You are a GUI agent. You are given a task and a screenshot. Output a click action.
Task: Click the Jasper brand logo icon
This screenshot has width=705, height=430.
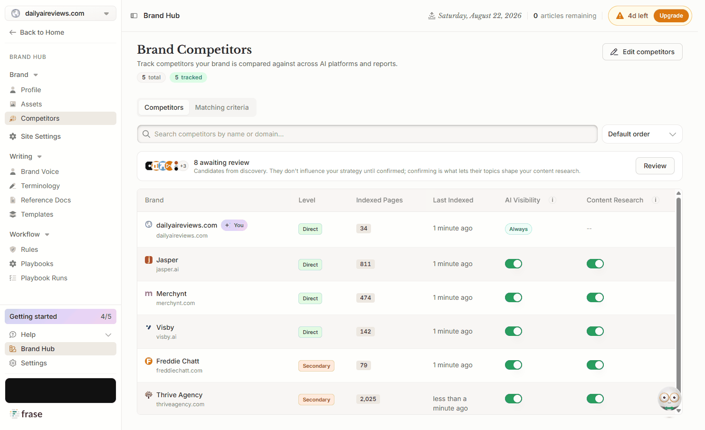click(149, 260)
